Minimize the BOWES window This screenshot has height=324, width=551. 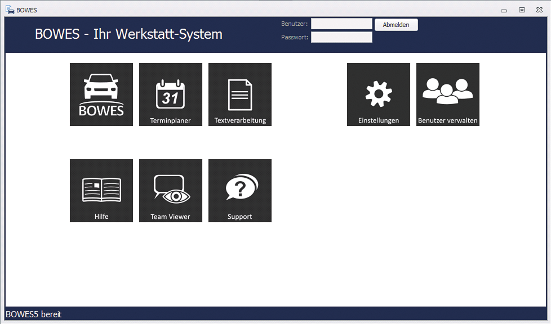click(x=504, y=10)
